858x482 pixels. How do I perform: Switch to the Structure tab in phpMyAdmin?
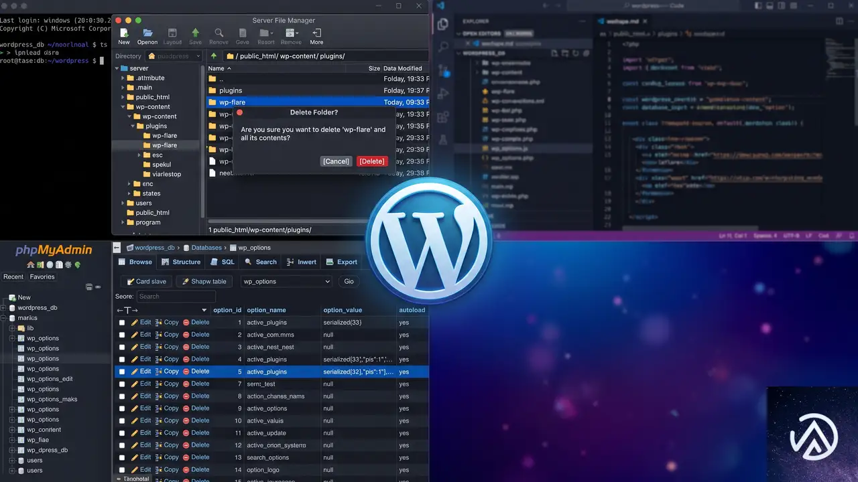181,262
